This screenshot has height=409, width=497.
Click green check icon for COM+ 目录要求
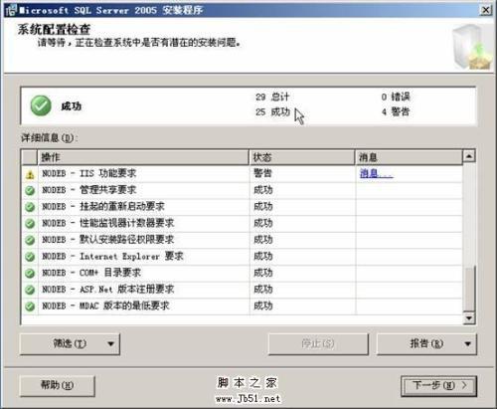[x=30, y=274]
